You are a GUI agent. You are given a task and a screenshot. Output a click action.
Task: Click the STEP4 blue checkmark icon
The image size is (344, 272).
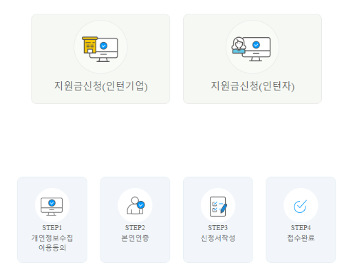pos(300,206)
